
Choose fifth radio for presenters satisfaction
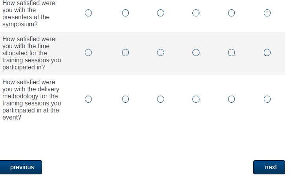coord(231,13)
